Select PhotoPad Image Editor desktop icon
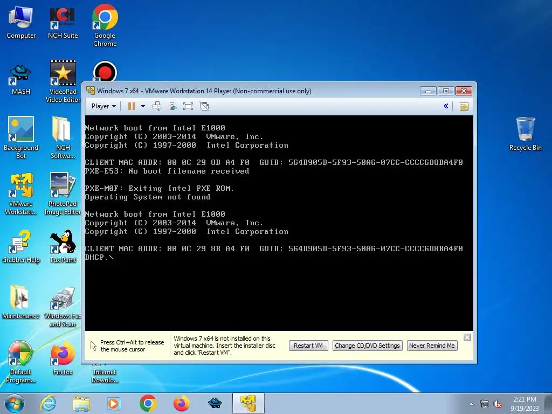552x414 pixels. pos(63,194)
